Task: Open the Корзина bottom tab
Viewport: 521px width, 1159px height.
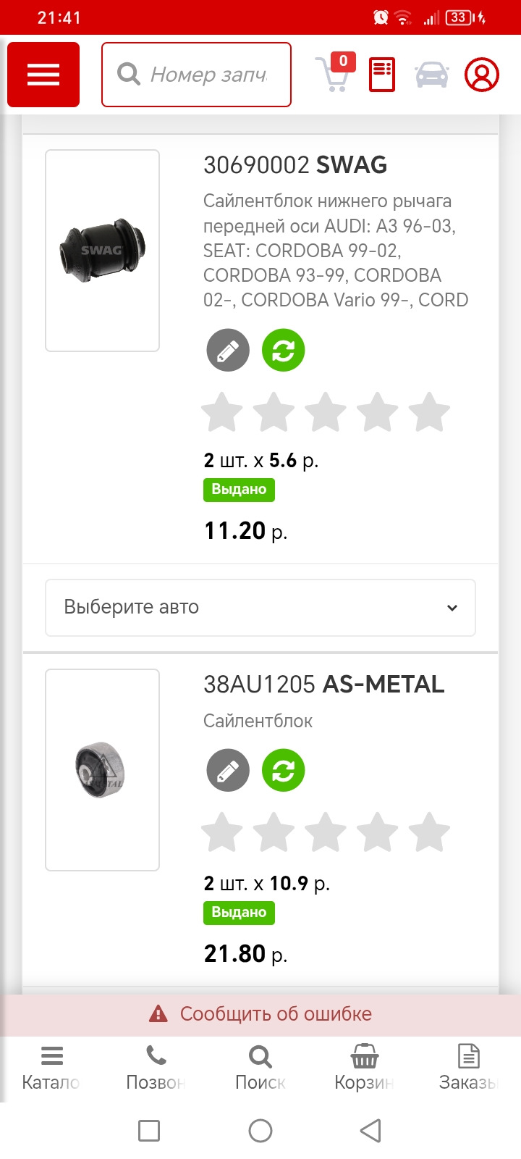Action: tap(364, 1068)
